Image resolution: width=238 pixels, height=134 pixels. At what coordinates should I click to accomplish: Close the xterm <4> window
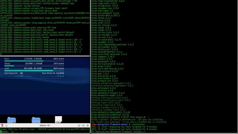(88, 125)
